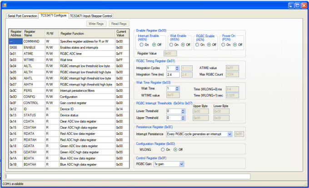309x188 pixels.
Task: Select the CONTROL register name cell
Action: pyautogui.click(x=34, y=103)
